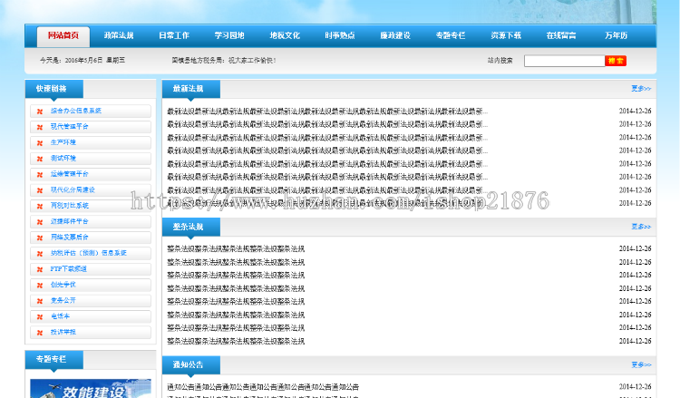This screenshot has width=680, height=398.
Task: Open the 廉政建设 navigation item
Action: click(x=395, y=35)
